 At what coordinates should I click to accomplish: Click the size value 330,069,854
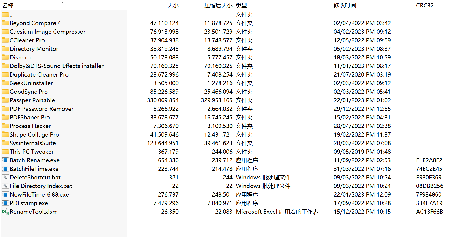[163, 100]
